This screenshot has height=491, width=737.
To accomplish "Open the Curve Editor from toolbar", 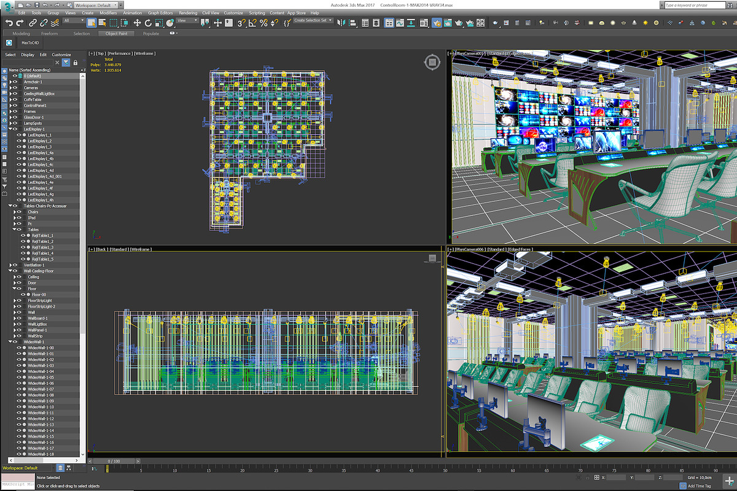I will pos(400,23).
